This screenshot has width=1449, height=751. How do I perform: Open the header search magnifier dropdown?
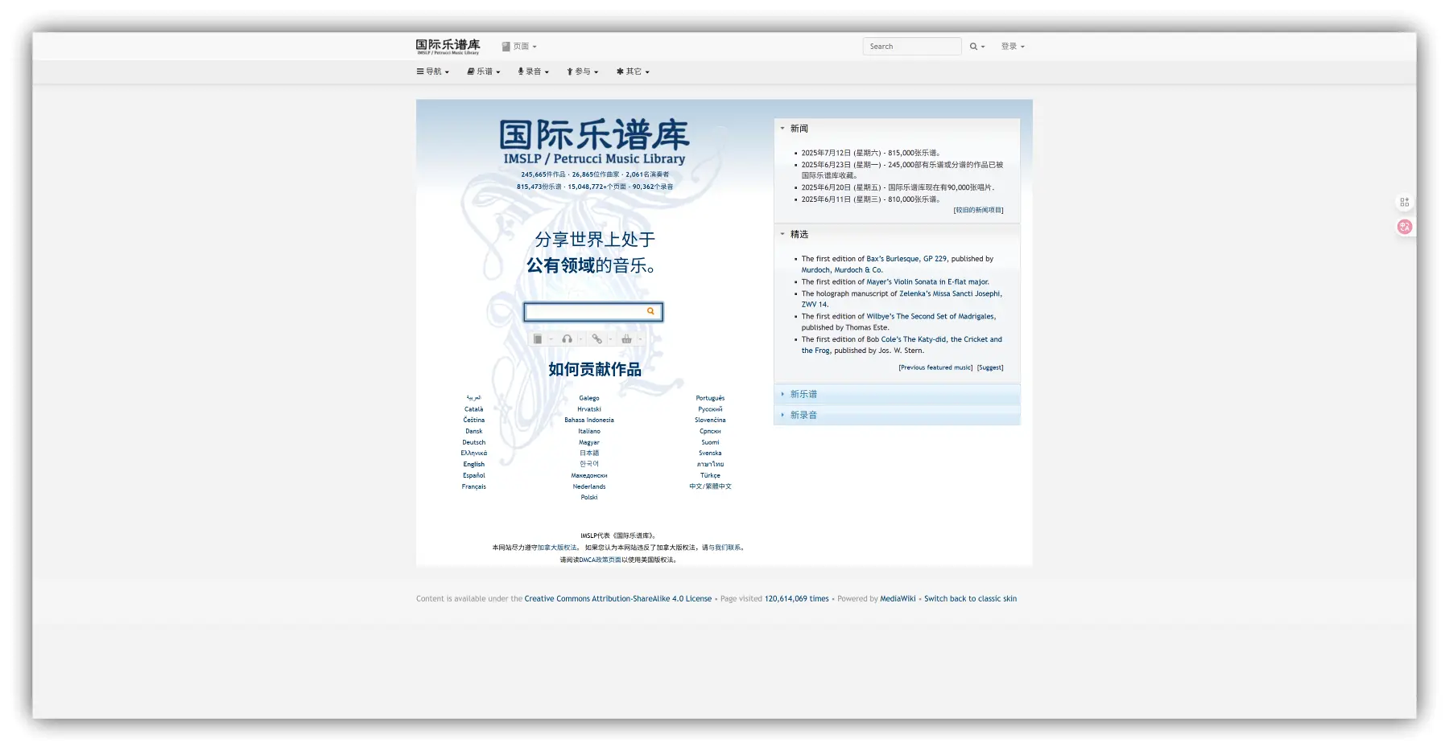coord(977,47)
